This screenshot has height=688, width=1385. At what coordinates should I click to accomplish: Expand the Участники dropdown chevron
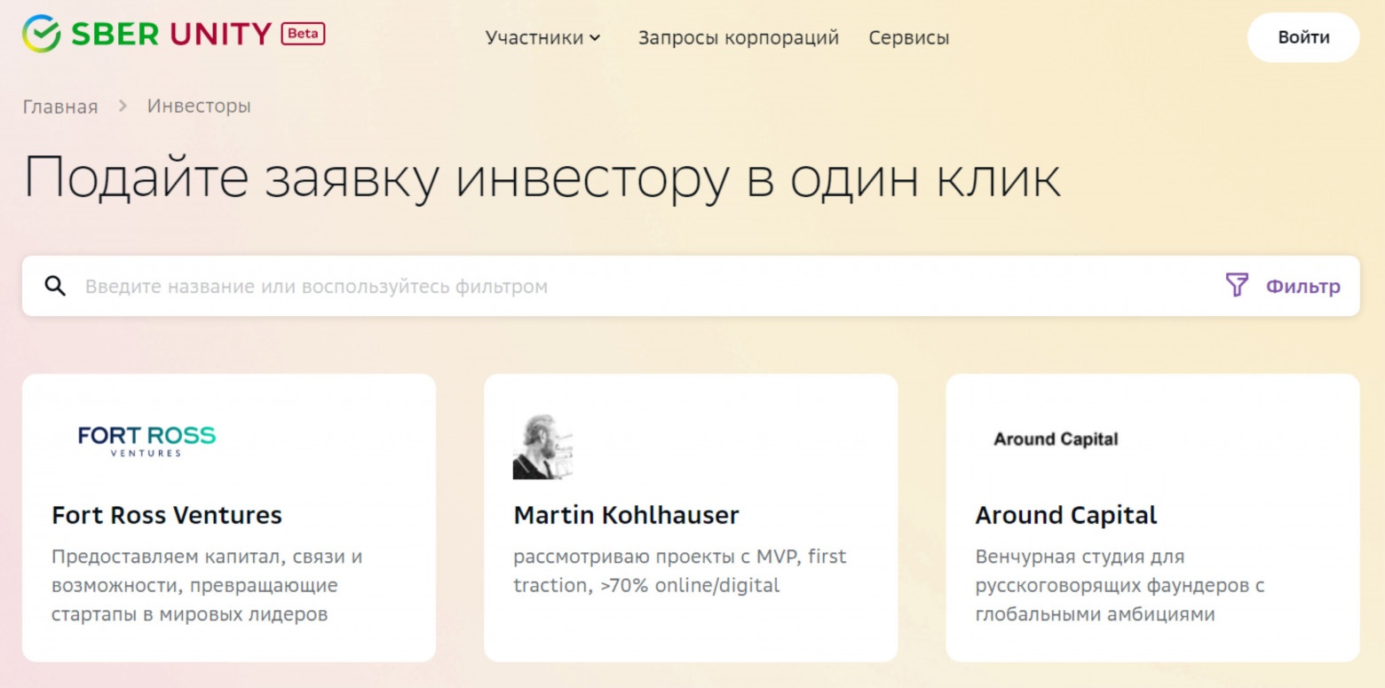tap(595, 38)
